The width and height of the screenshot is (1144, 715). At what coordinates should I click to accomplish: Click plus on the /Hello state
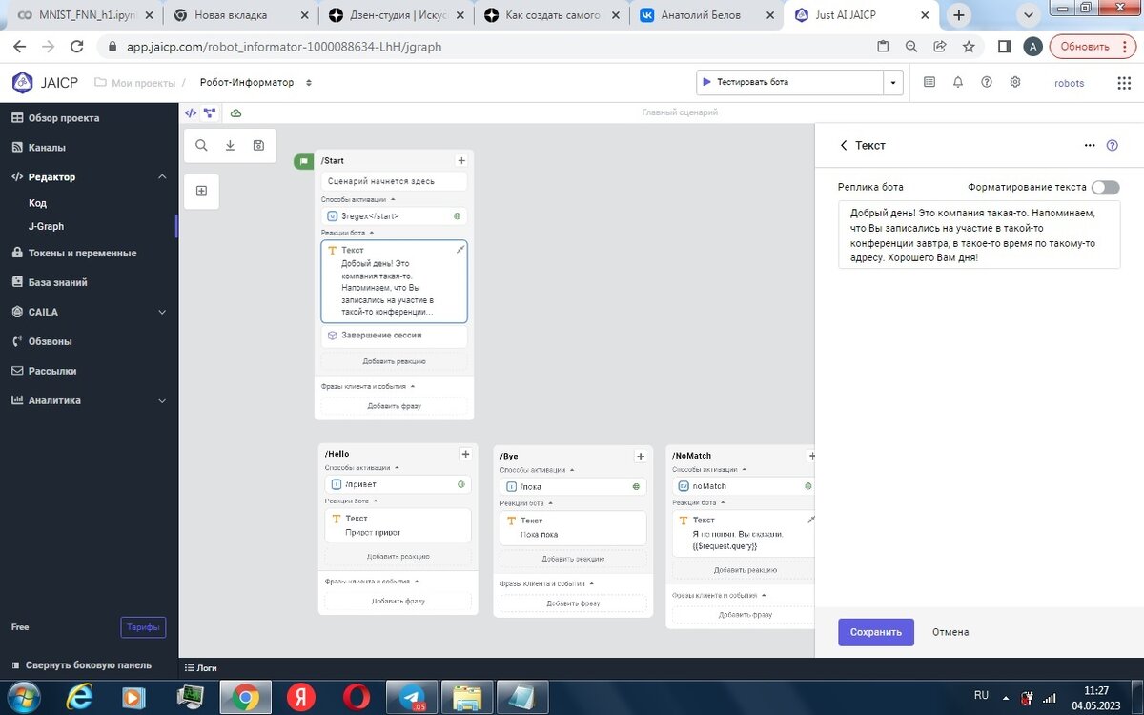pos(465,454)
